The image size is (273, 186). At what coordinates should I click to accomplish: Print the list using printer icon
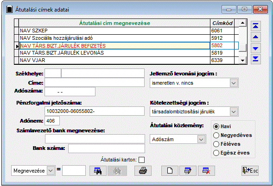pyautogui.click(x=143, y=171)
